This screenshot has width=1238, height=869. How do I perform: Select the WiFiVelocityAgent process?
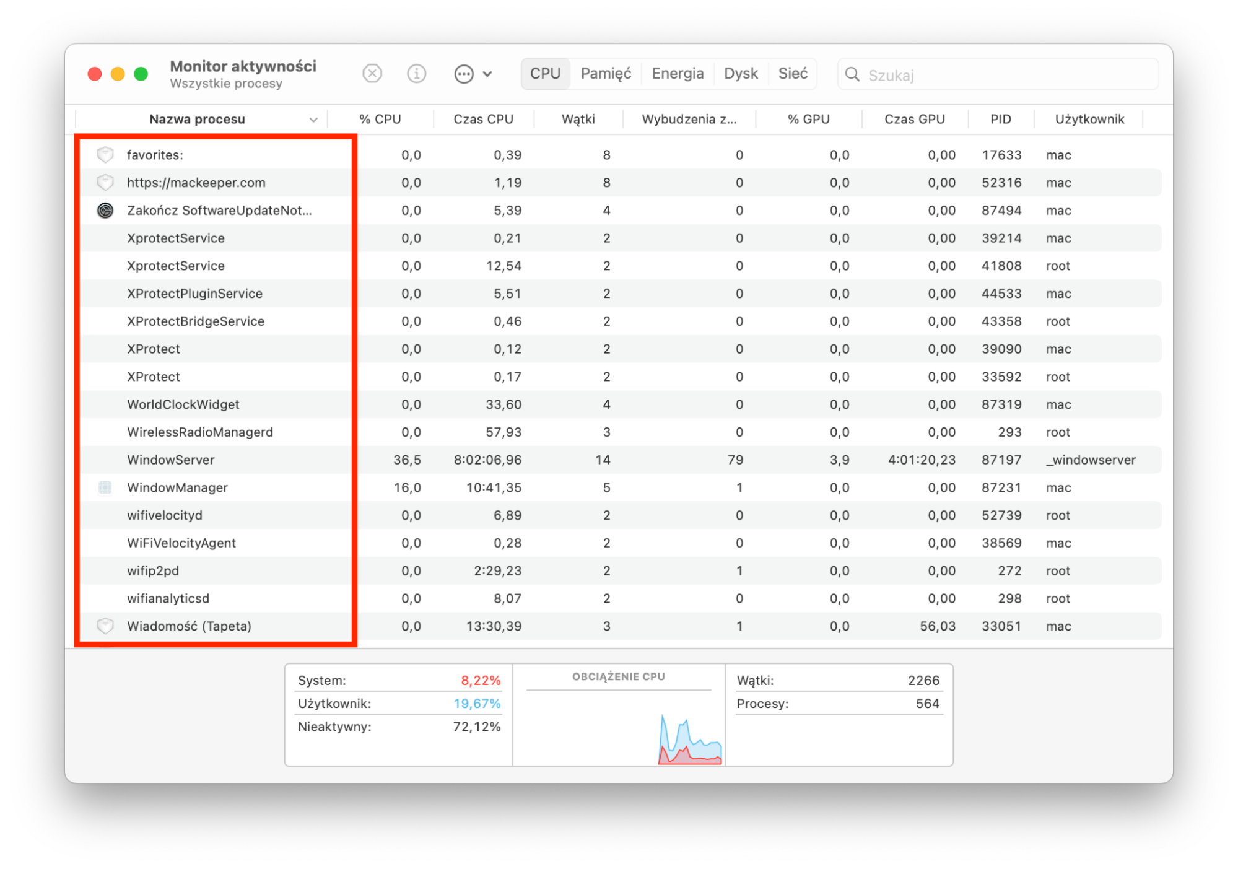click(619, 543)
